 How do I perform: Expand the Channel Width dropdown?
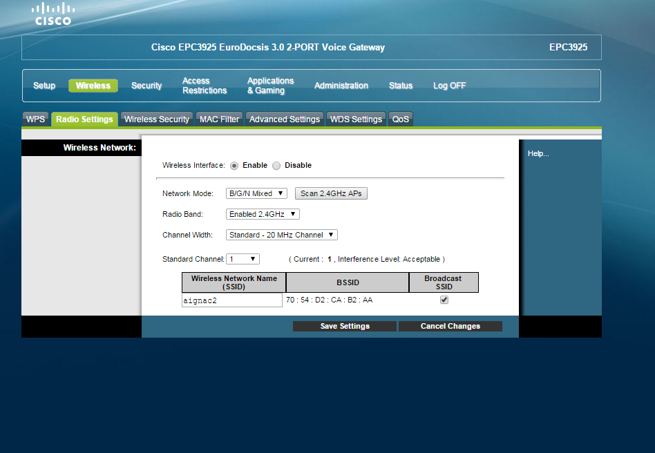(x=281, y=235)
